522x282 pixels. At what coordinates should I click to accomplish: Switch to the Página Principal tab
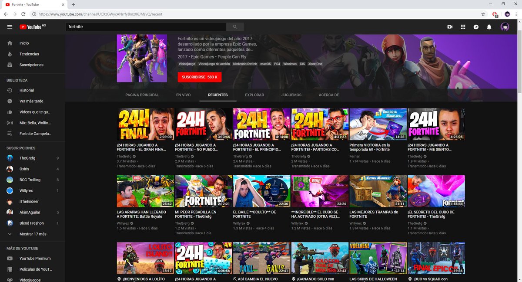(x=142, y=95)
